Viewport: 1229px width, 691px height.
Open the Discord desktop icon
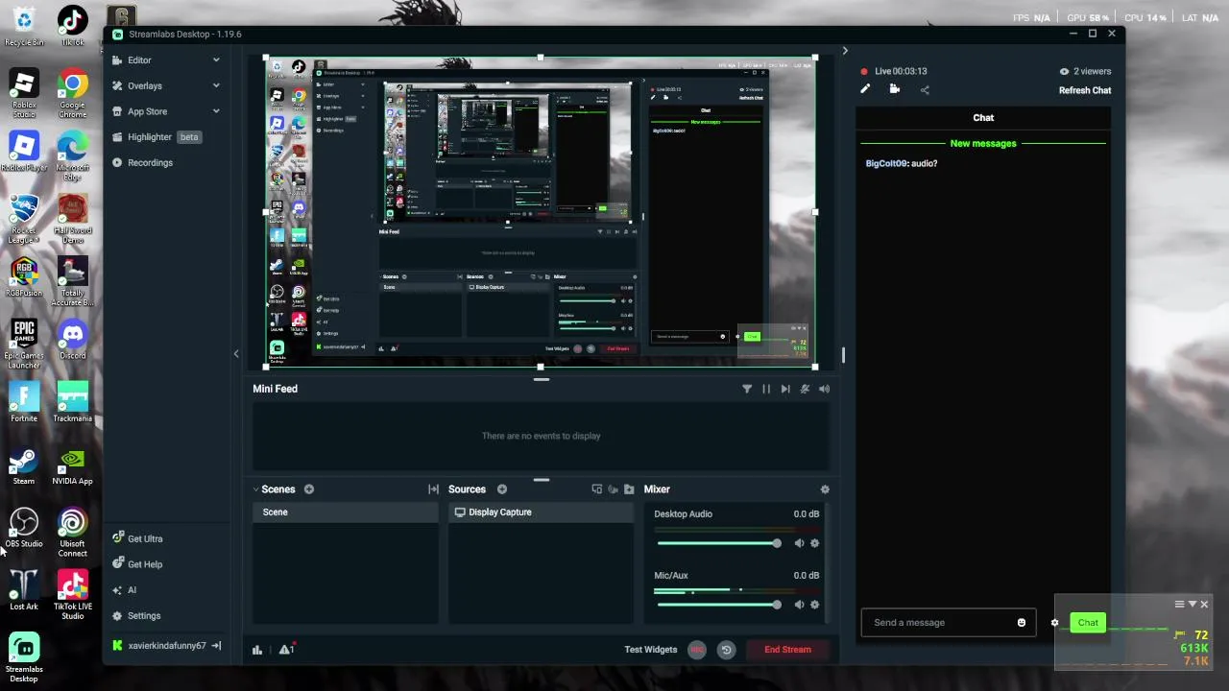pyautogui.click(x=72, y=341)
